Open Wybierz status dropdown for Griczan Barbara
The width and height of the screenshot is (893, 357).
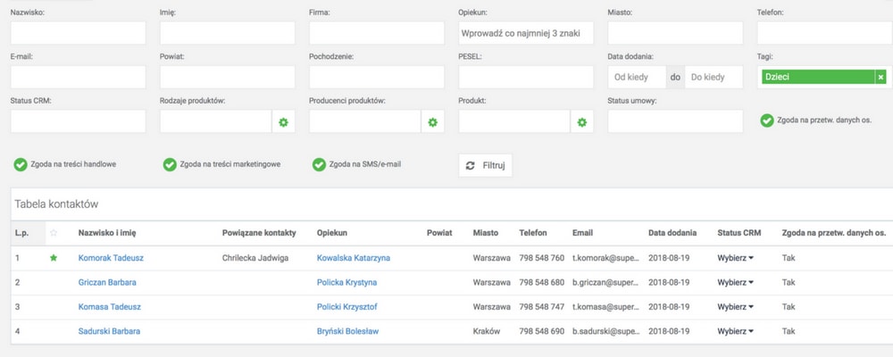[735, 282]
